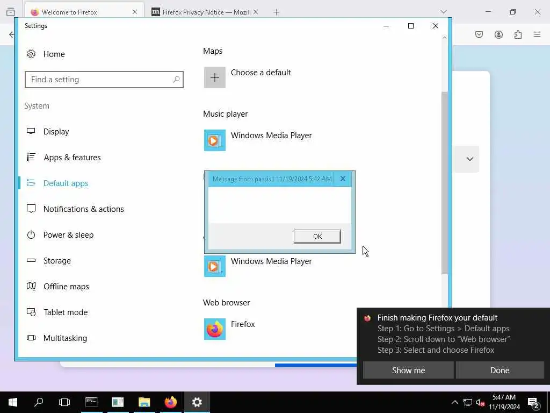The width and height of the screenshot is (550, 413).
Task: Change Music player Windows Media Player icon
Action: [215, 140]
